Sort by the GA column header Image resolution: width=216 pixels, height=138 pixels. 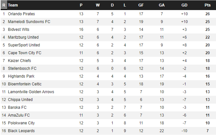tap(162, 5)
